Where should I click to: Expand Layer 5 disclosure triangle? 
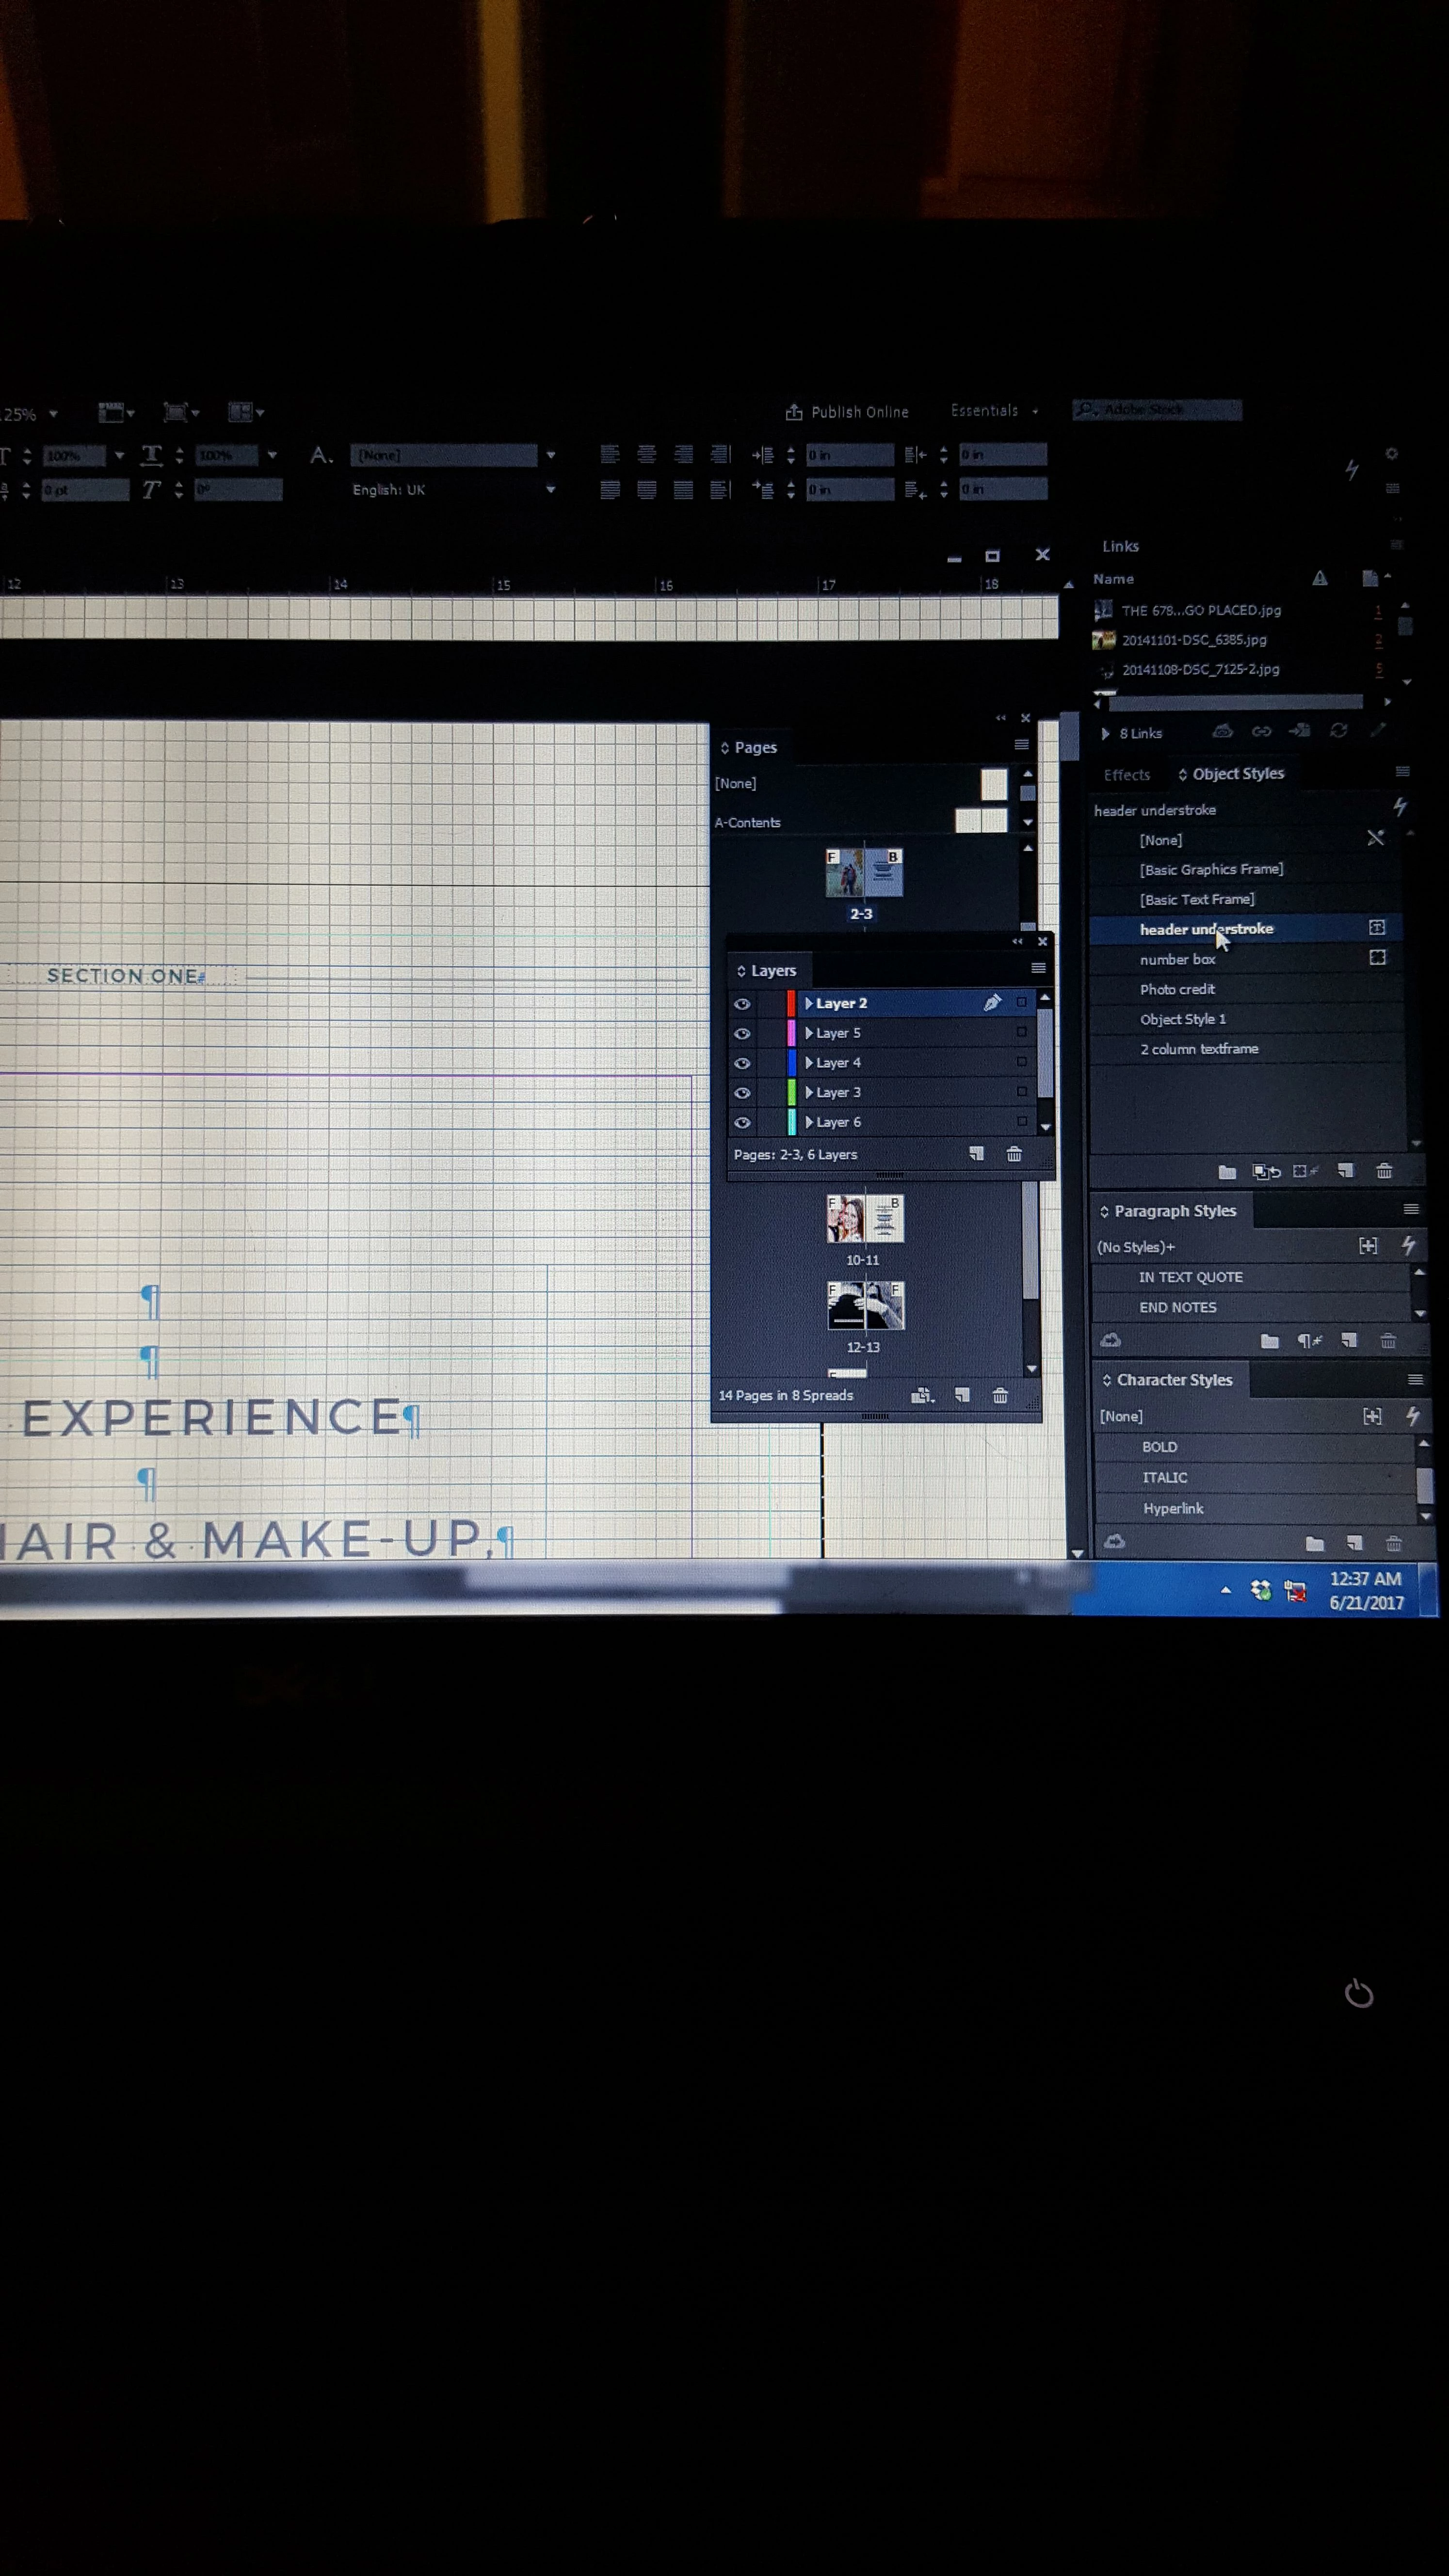pyautogui.click(x=808, y=1033)
